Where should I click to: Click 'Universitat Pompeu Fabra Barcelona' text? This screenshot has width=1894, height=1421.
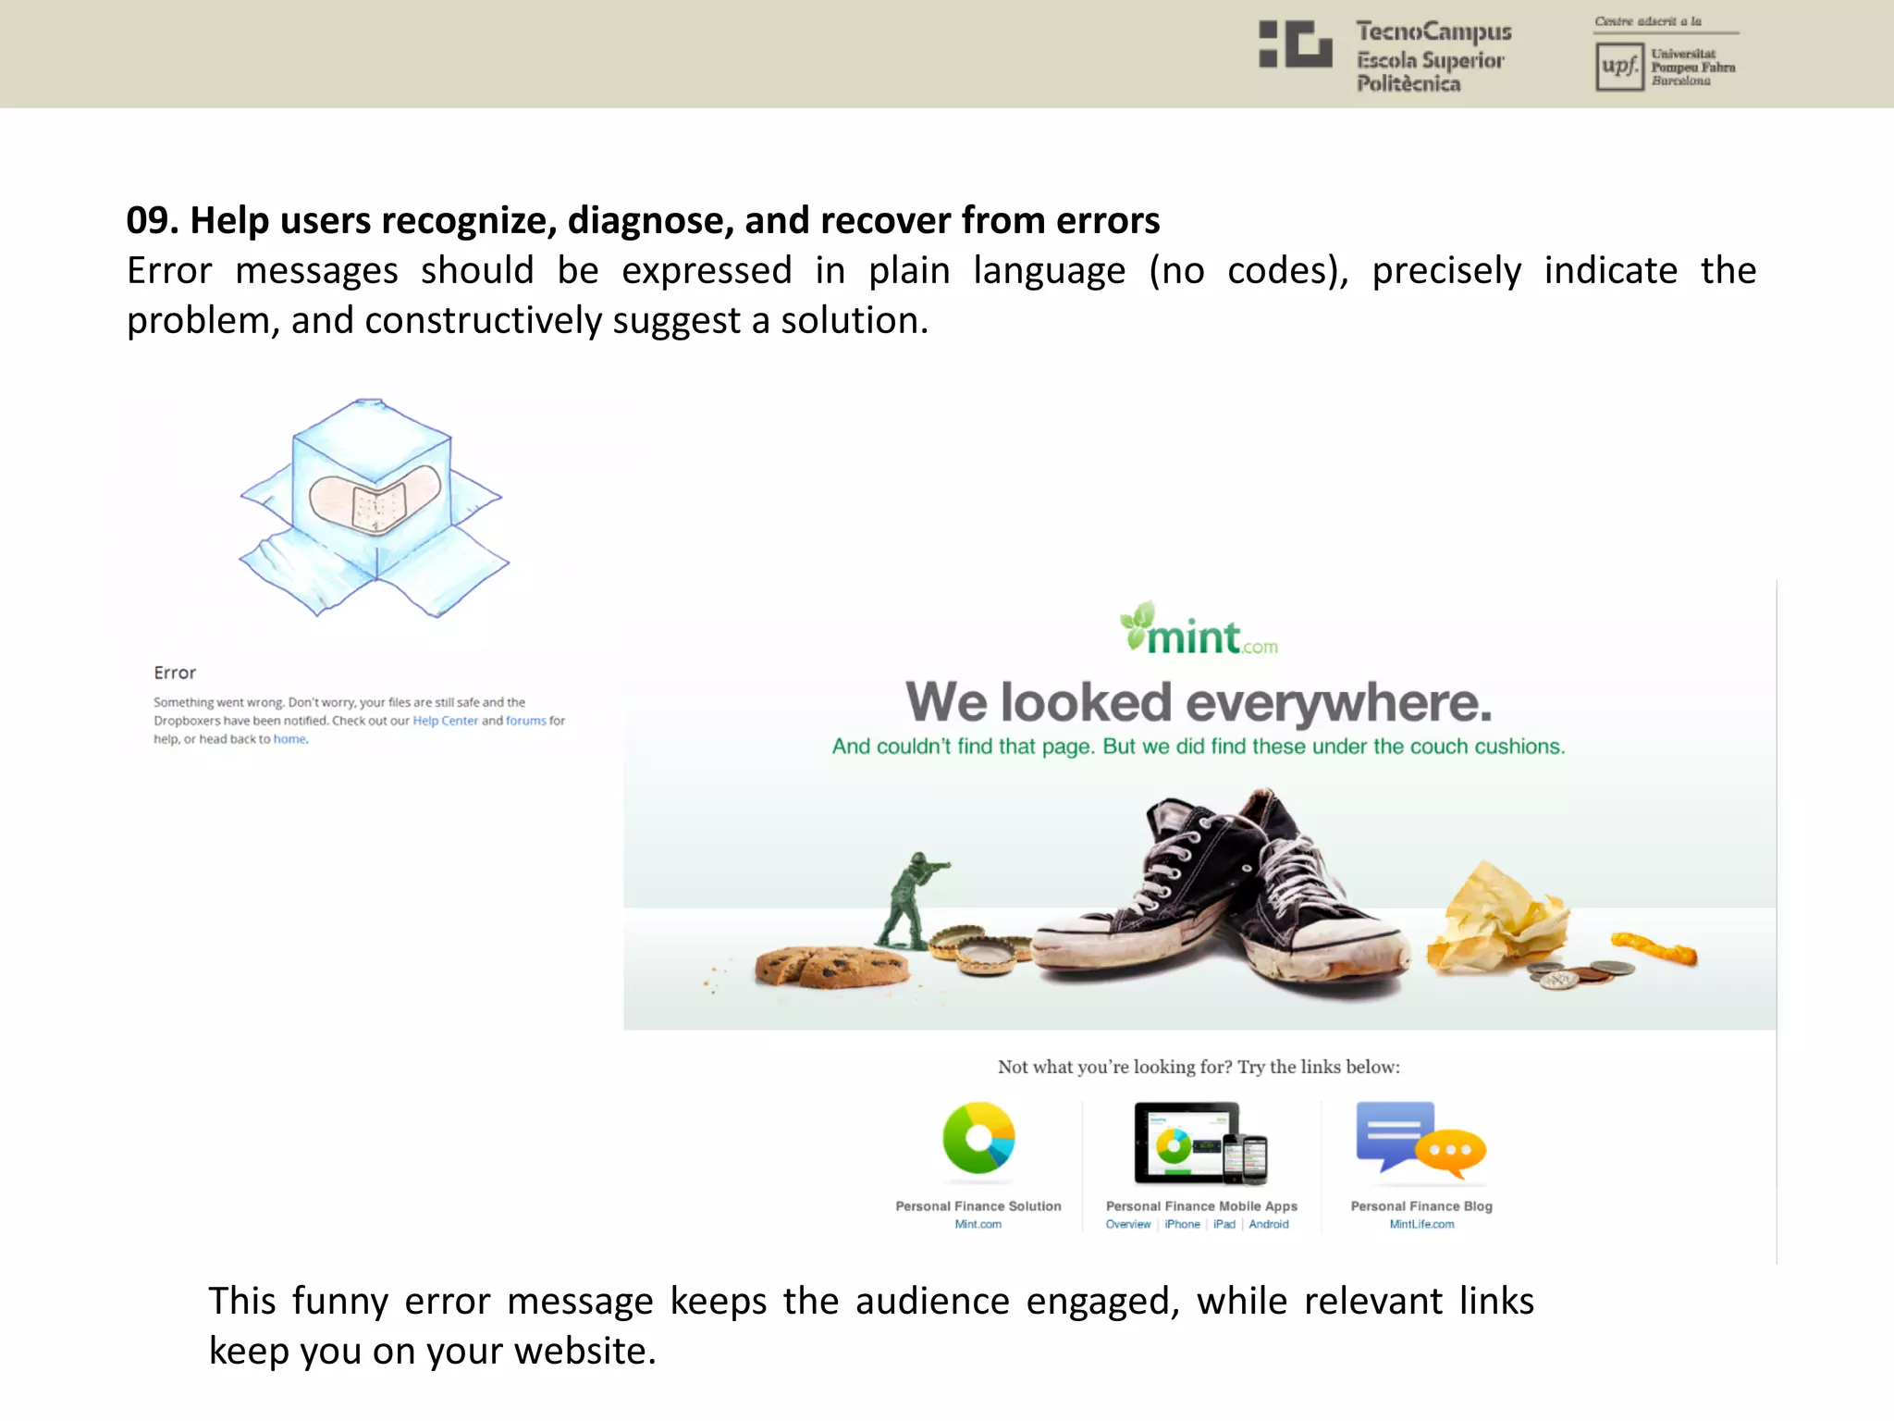tap(1692, 67)
